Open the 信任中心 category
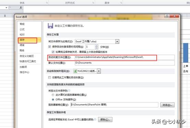 (x=24, y=72)
